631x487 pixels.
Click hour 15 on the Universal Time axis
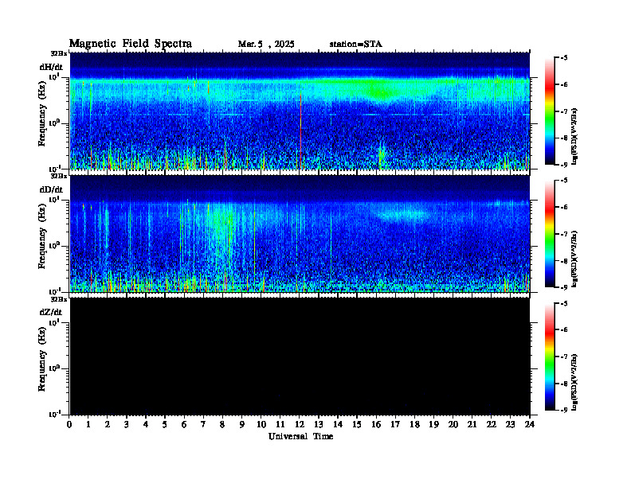(357, 425)
